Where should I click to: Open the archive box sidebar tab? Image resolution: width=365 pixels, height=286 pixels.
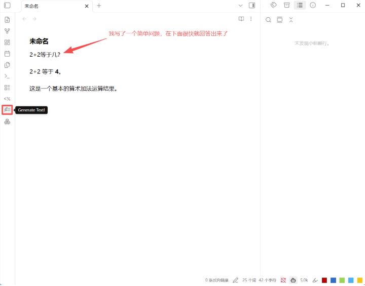point(287,5)
